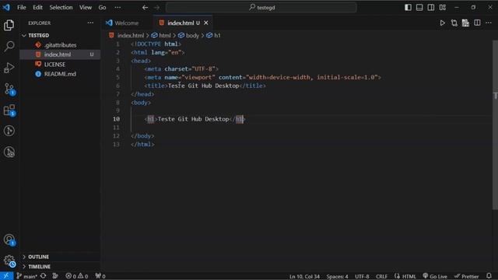Click Prettier status bar item
The width and height of the screenshot is (498, 280).
(466, 277)
